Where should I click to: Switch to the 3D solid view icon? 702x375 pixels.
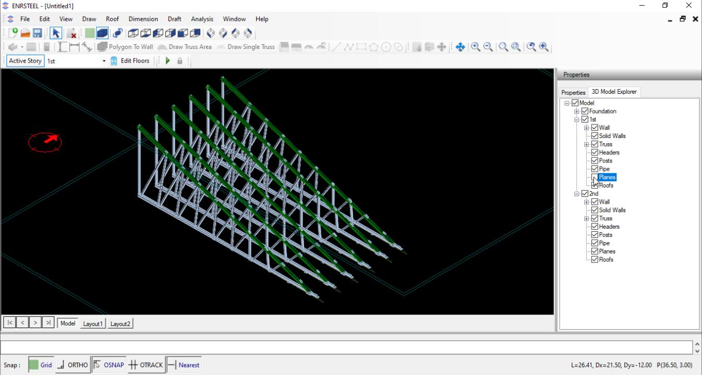102,33
